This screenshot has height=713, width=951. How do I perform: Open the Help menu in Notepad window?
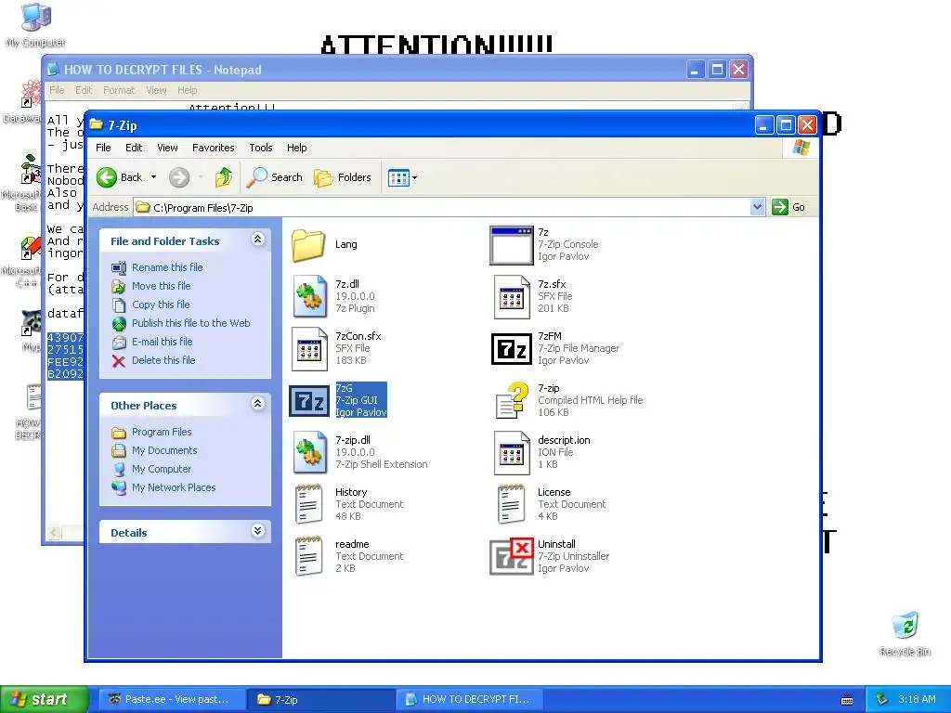(x=188, y=90)
